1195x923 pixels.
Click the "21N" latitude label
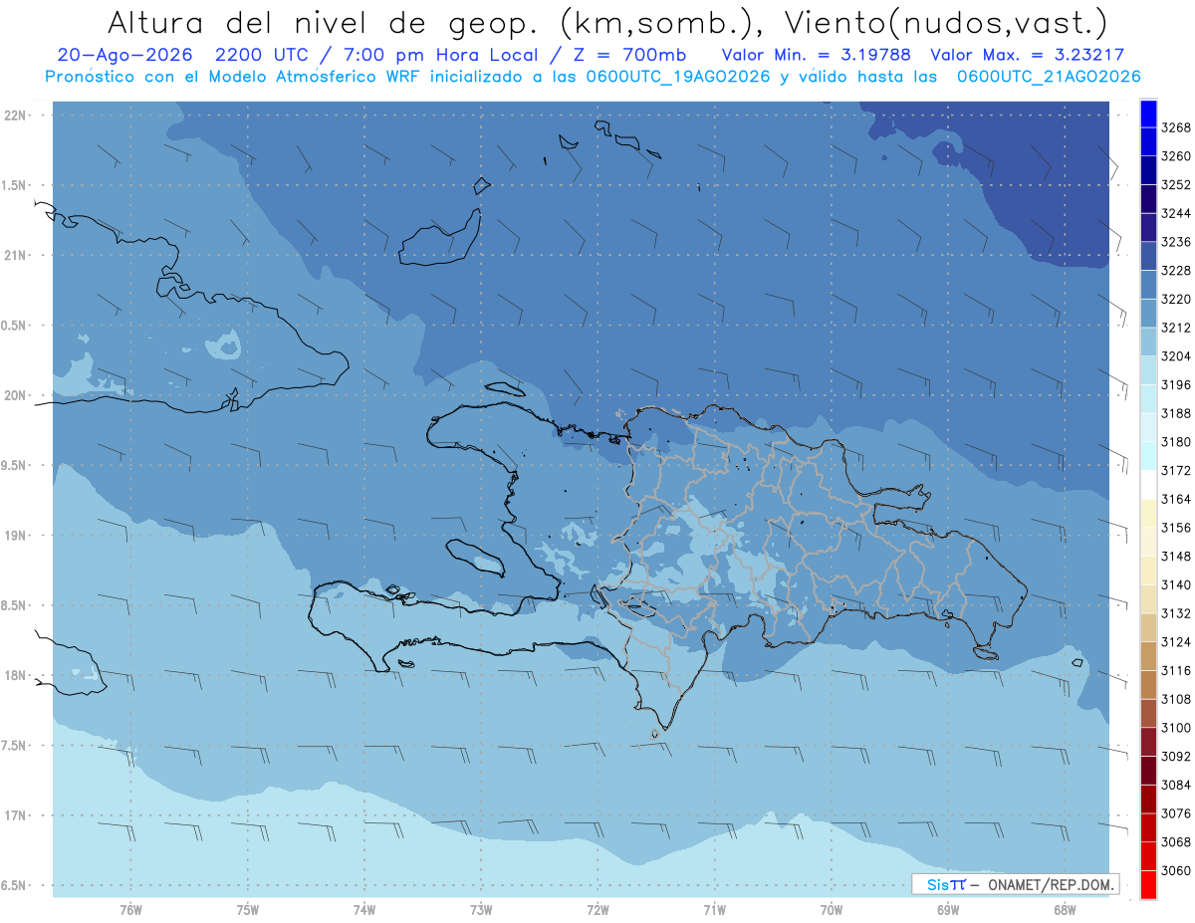pos(16,255)
